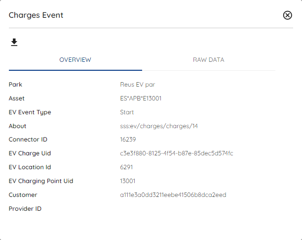Click the Customer field label
The image size is (302, 240).
point(23,195)
